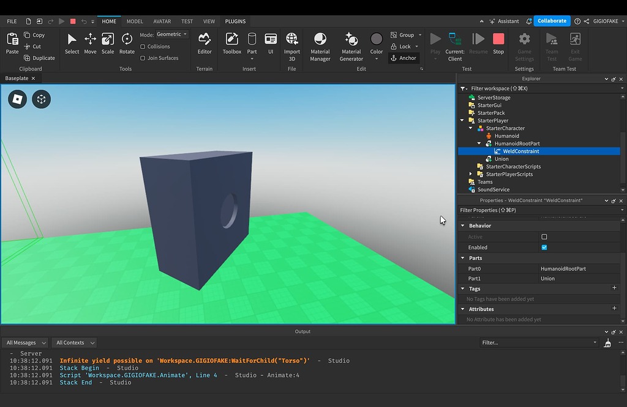Click the Collaborate button
The height and width of the screenshot is (407, 627).
pyautogui.click(x=552, y=21)
